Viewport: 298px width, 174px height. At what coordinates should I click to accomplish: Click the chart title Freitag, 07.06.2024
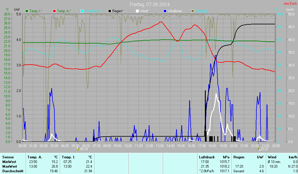(150, 4)
